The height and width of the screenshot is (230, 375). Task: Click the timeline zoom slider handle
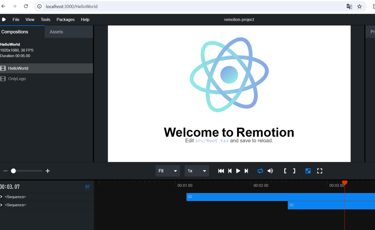(13, 171)
